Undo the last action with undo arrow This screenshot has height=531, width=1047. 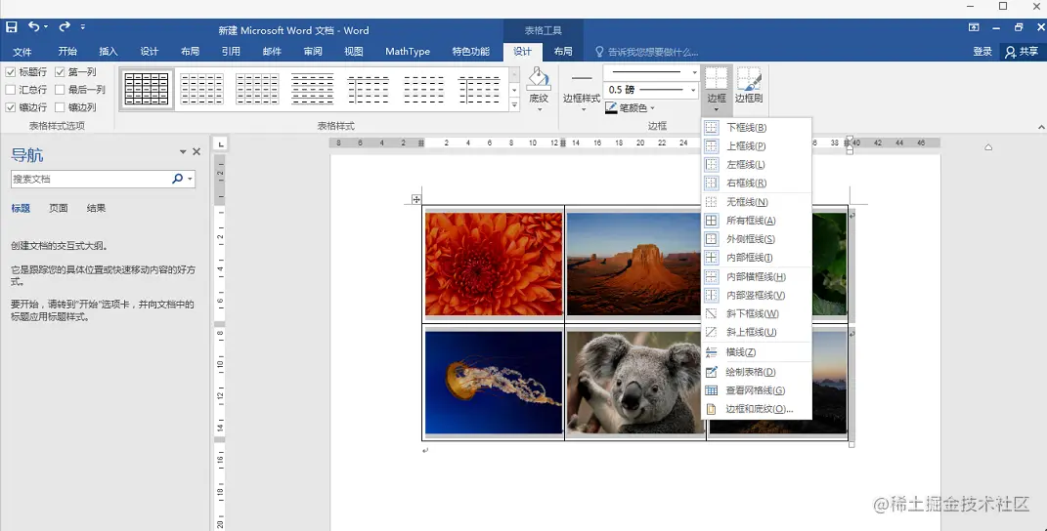33,26
